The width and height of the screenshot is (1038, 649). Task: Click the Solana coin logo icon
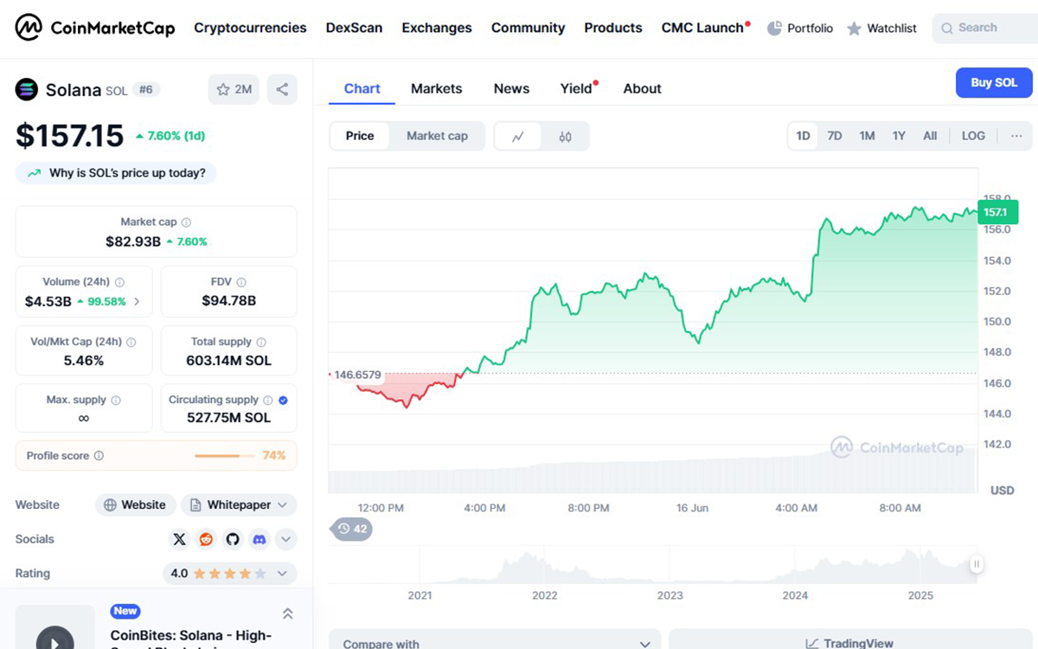[27, 89]
